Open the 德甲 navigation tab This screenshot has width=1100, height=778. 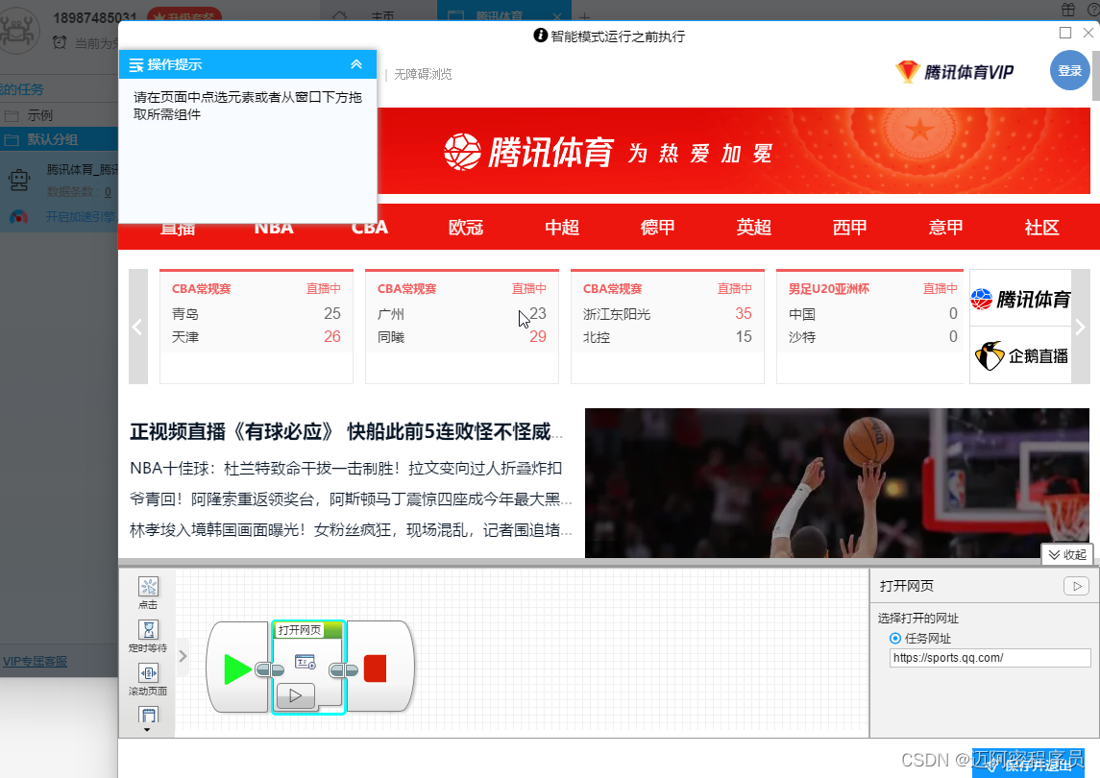[658, 228]
